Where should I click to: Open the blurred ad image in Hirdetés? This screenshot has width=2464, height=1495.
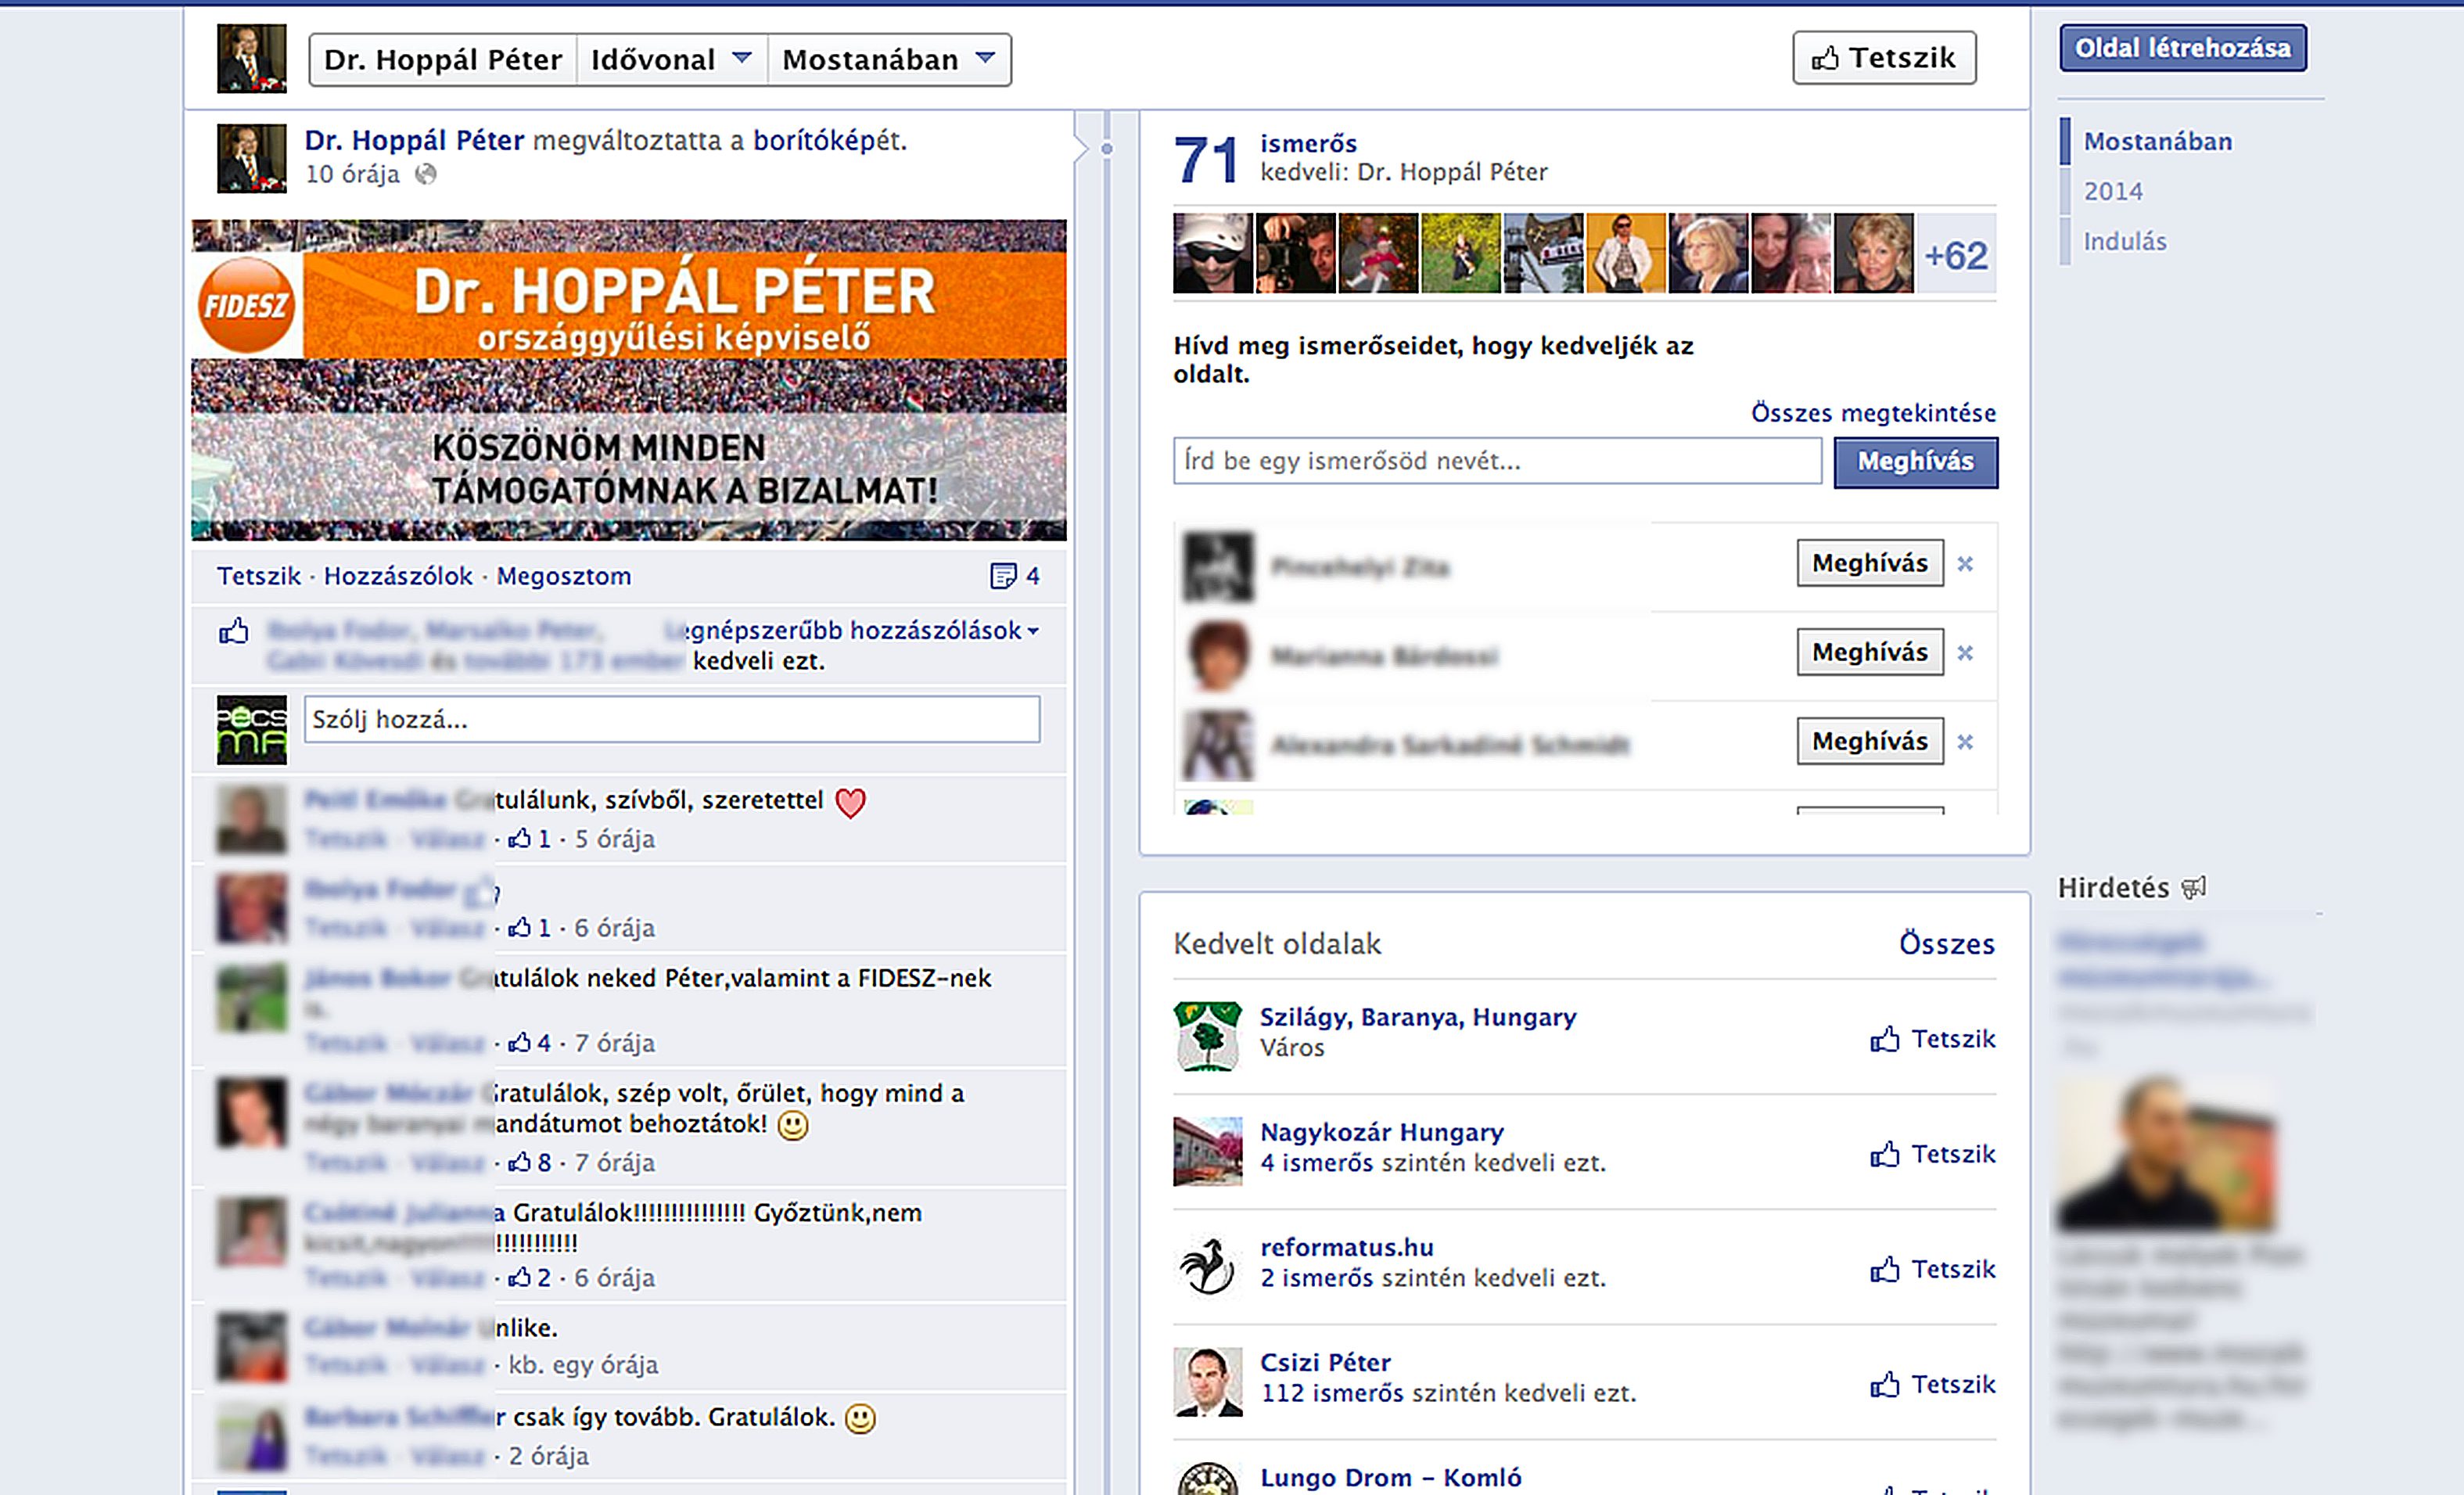point(2166,1153)
